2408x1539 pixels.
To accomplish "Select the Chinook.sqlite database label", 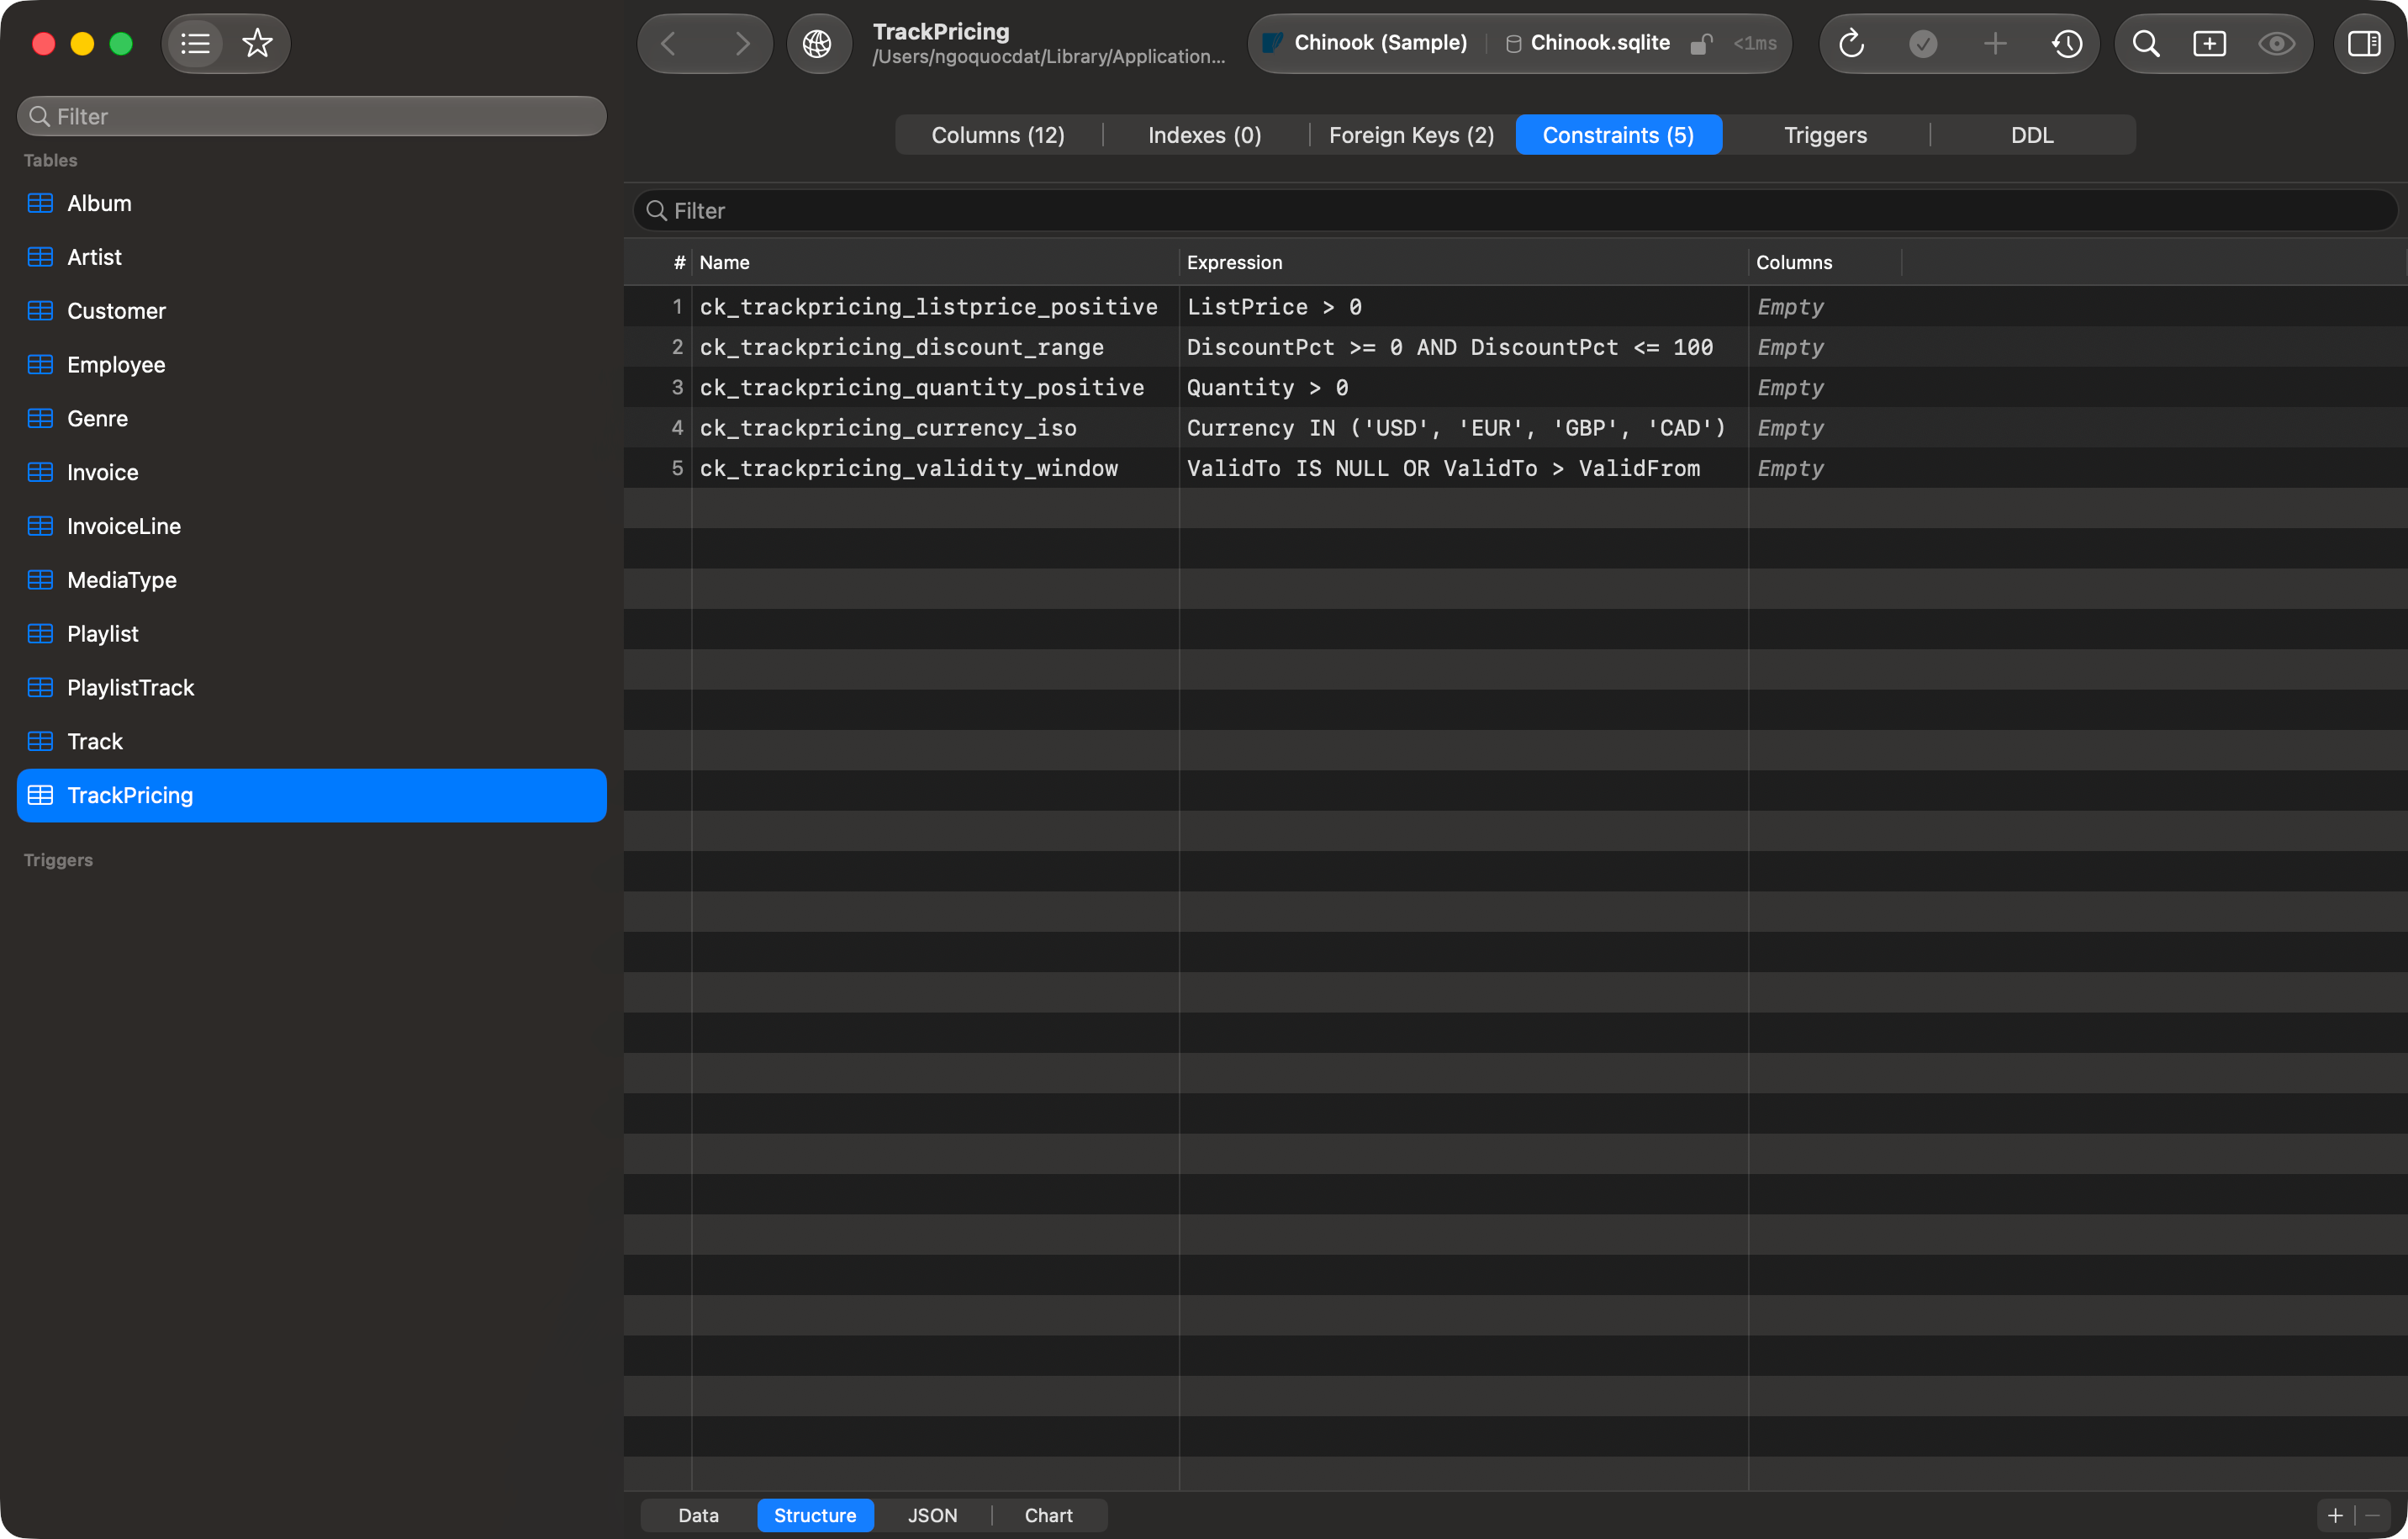I will coord(1600,43).
